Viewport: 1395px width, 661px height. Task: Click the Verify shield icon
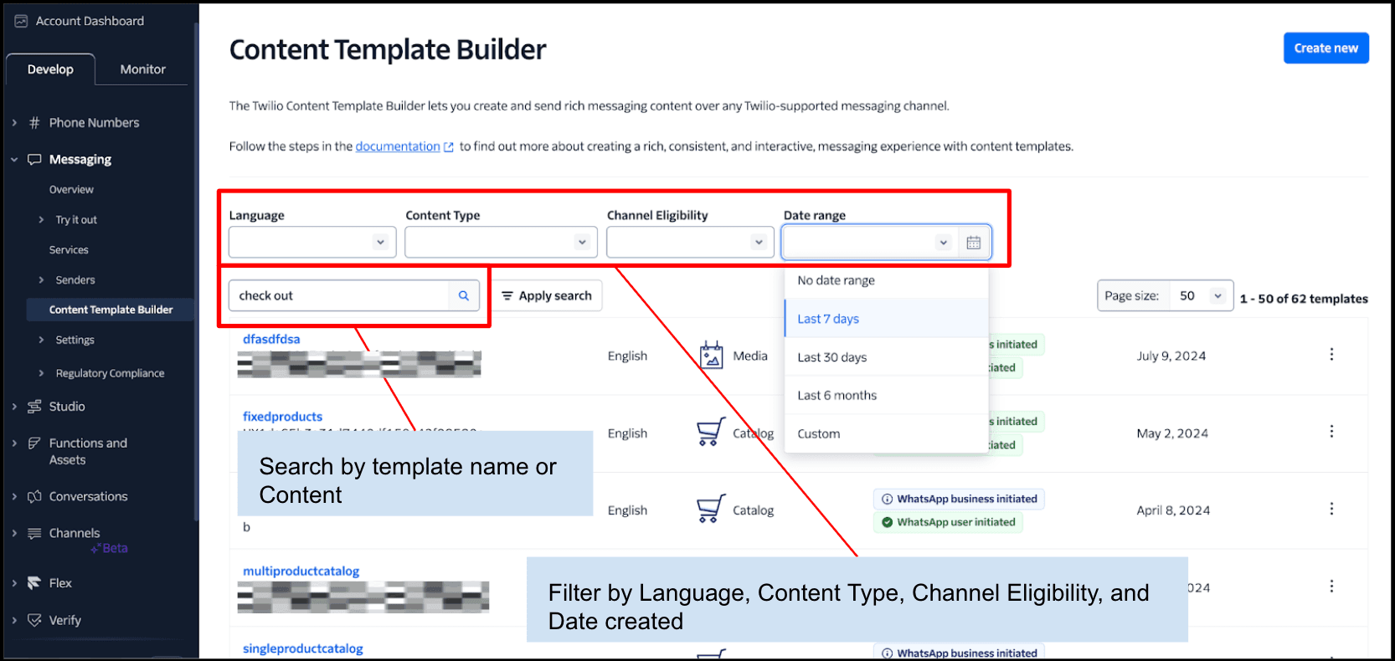pos(34,620)
